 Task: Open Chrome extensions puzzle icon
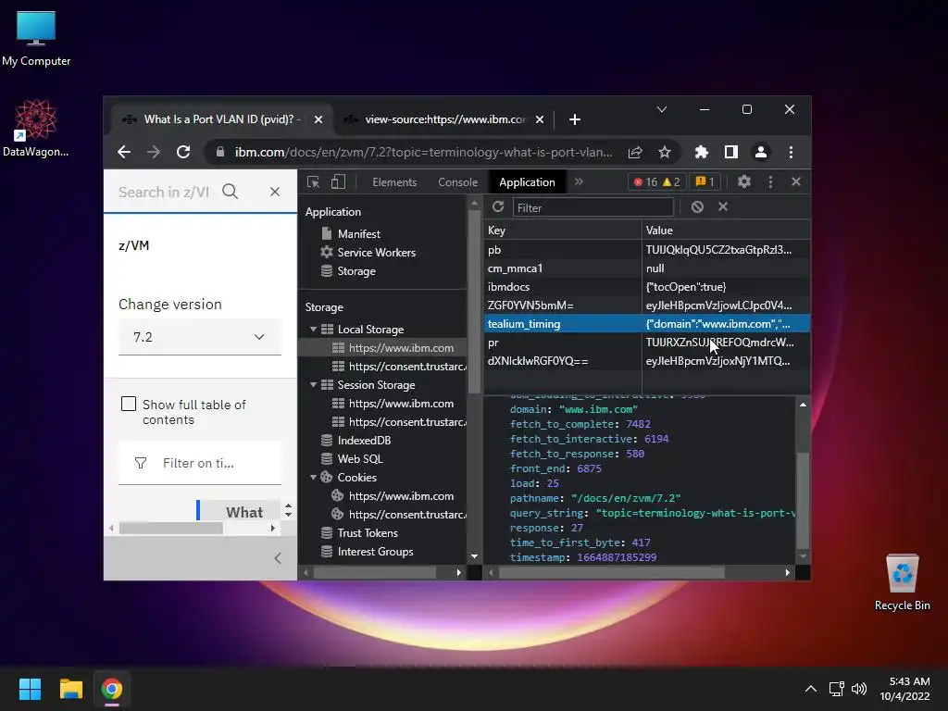click(702, 153)
